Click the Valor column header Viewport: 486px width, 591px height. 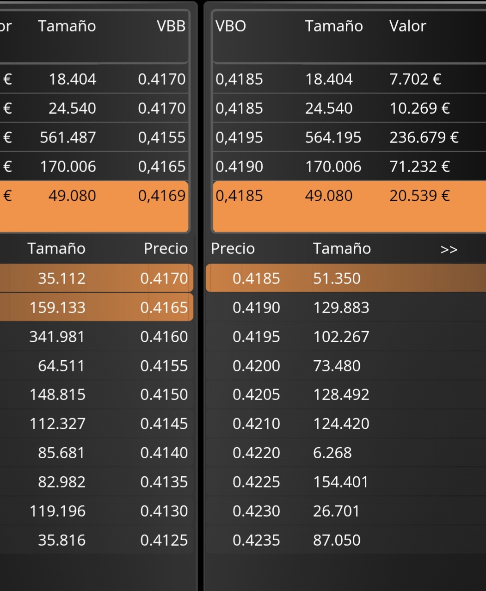pos(407,26)
